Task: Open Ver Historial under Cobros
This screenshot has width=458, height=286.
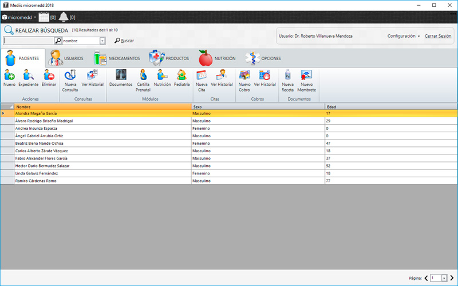Action: [x=264, y=78]
